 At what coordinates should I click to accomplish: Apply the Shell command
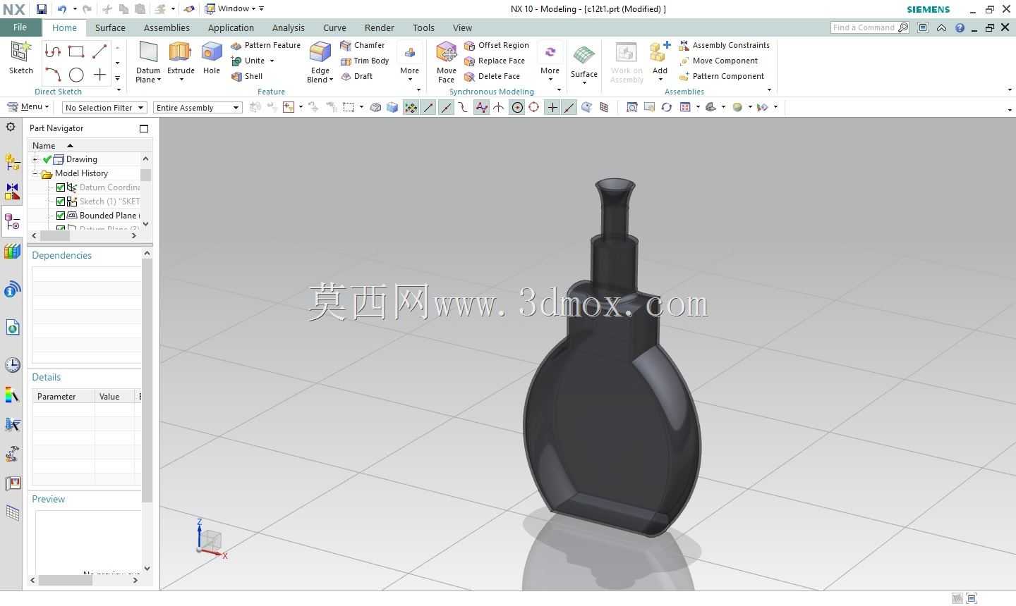coord(247,76)
